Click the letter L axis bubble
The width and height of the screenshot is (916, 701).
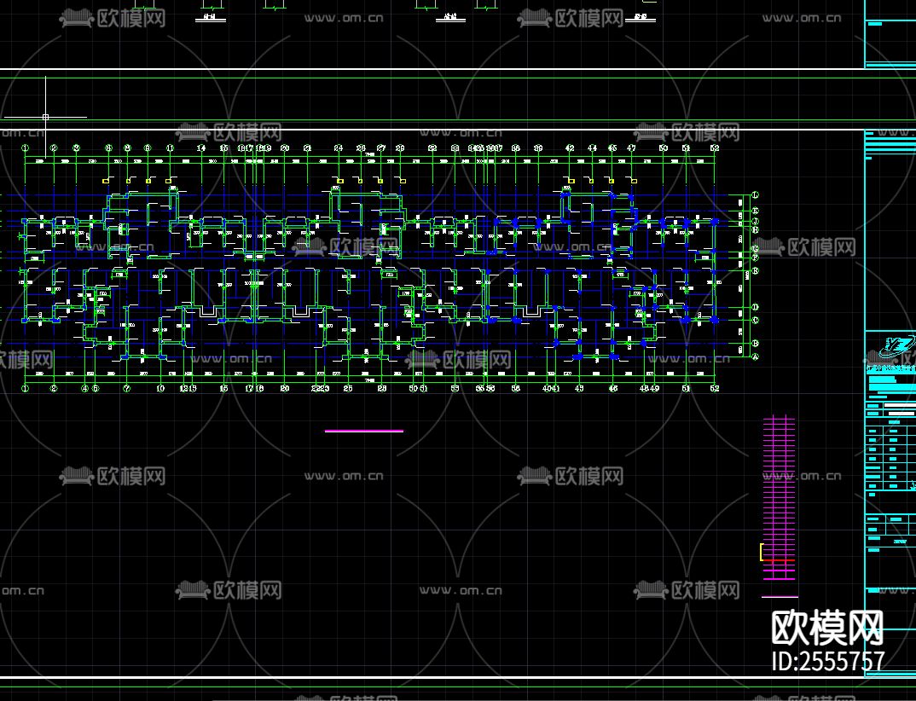coord(755,196)
